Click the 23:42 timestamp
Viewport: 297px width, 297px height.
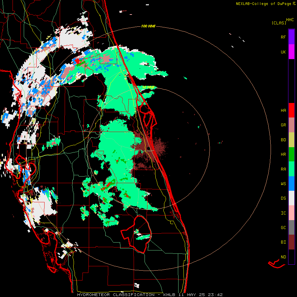coord(214,295)
